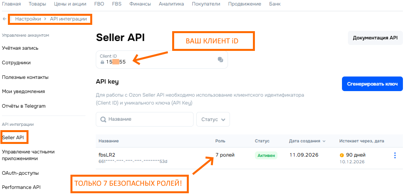Open the Статус filter dropdown
Image resolution: width=414 pixels, height=196 pixels.
pyautogui.click(x=213, y=119)
